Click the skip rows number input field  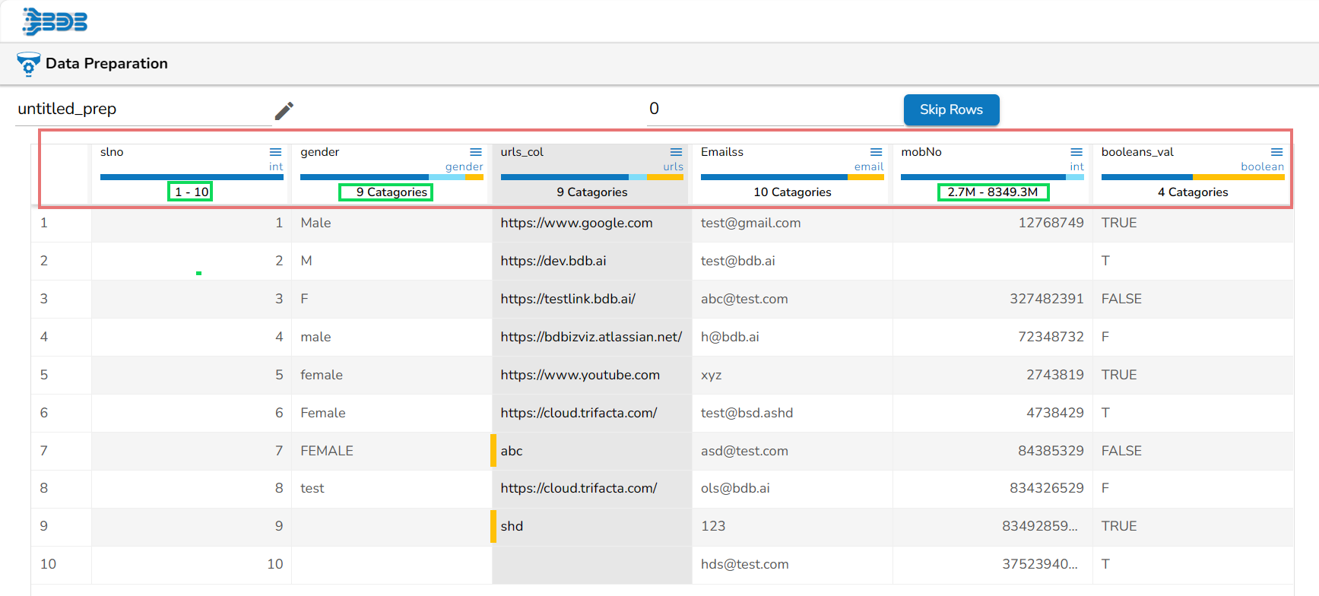772,109
